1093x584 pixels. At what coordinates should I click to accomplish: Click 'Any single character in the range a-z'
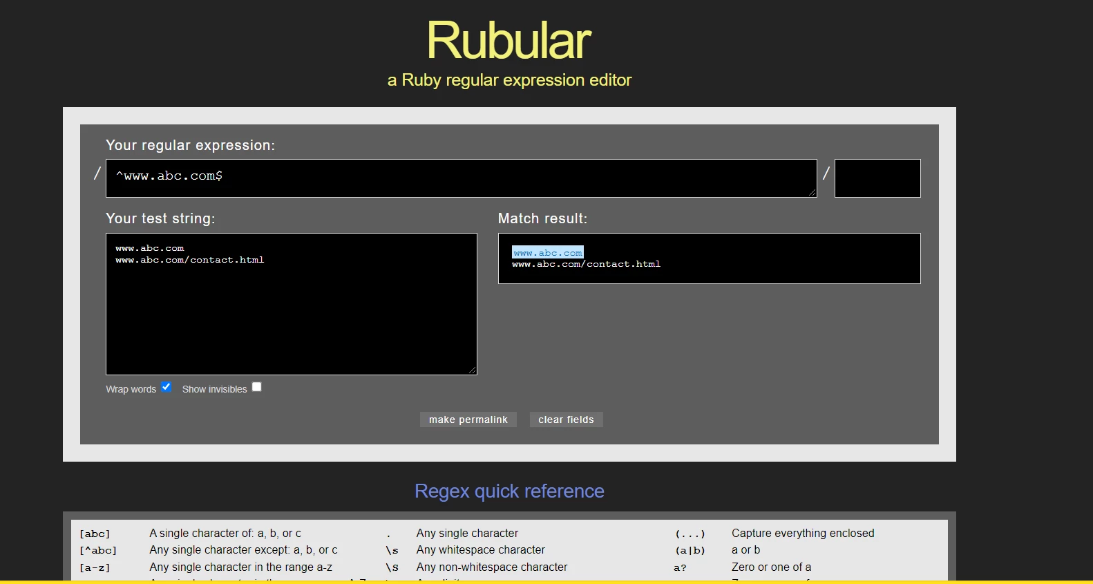click(241, 567)
